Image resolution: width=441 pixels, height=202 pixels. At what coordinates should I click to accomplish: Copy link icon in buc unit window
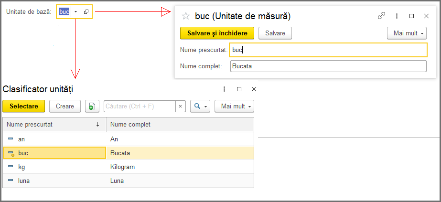pos(381,16)
